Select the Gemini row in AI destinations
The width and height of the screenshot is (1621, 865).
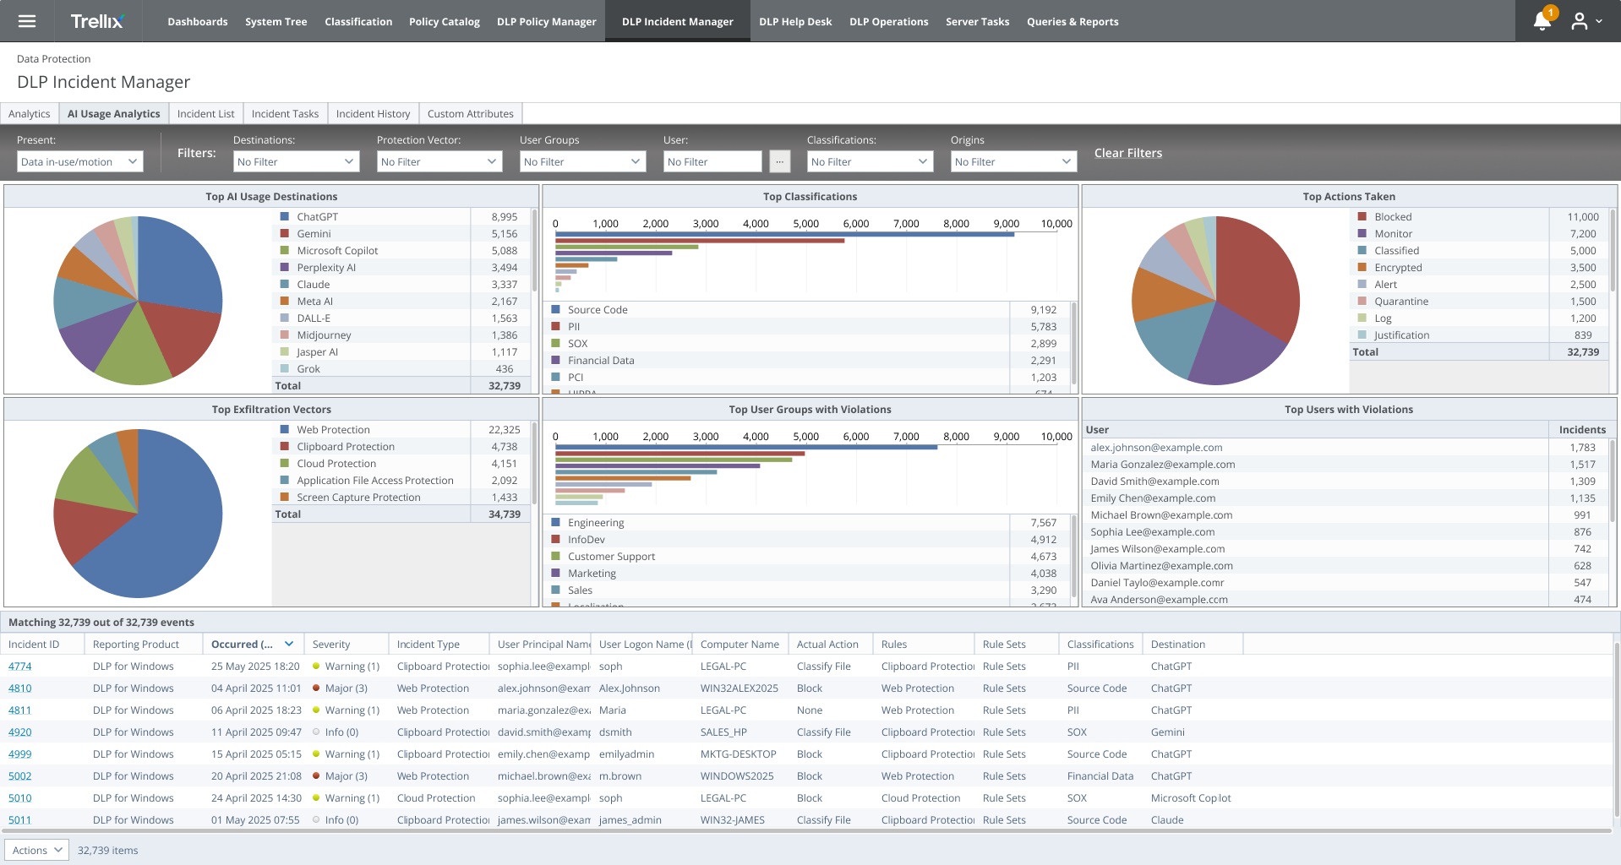point(402,234)
